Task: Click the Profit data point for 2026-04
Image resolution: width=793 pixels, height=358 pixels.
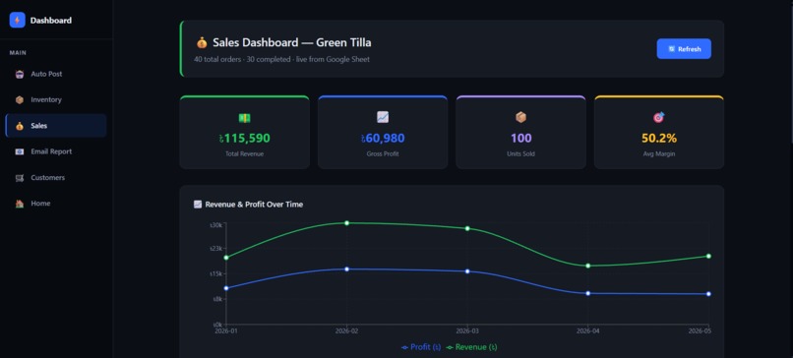Action: [x=587, y=293]
